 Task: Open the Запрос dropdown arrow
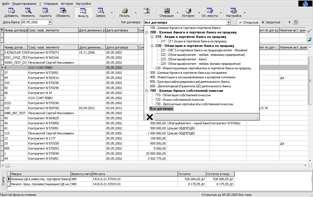112,13
